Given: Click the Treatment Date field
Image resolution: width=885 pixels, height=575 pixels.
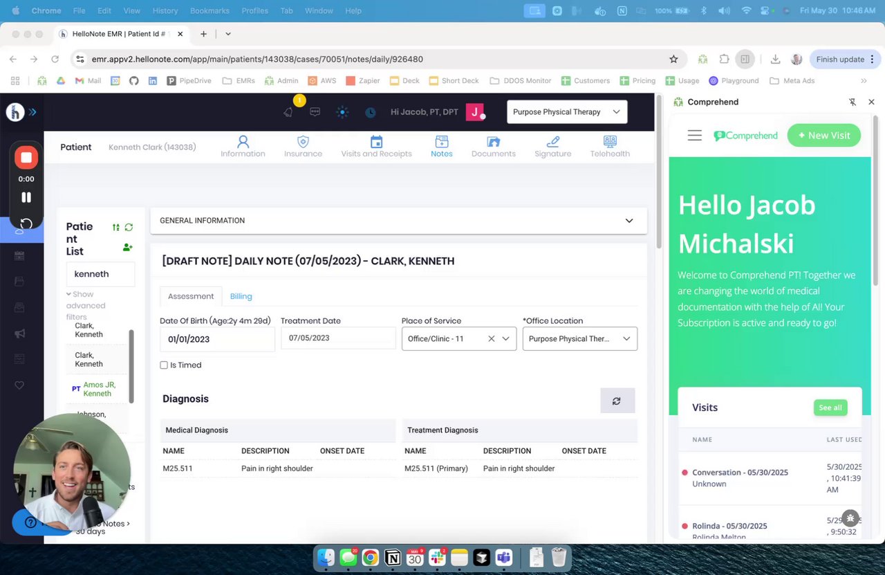Looking at the screenshot, I should coord(338,338).
